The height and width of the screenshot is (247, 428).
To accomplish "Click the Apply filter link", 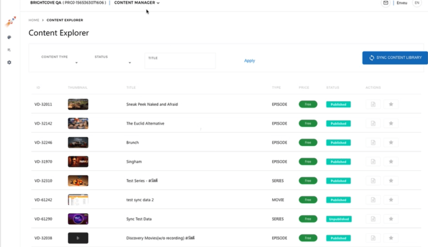I will [x=249, y=60].
